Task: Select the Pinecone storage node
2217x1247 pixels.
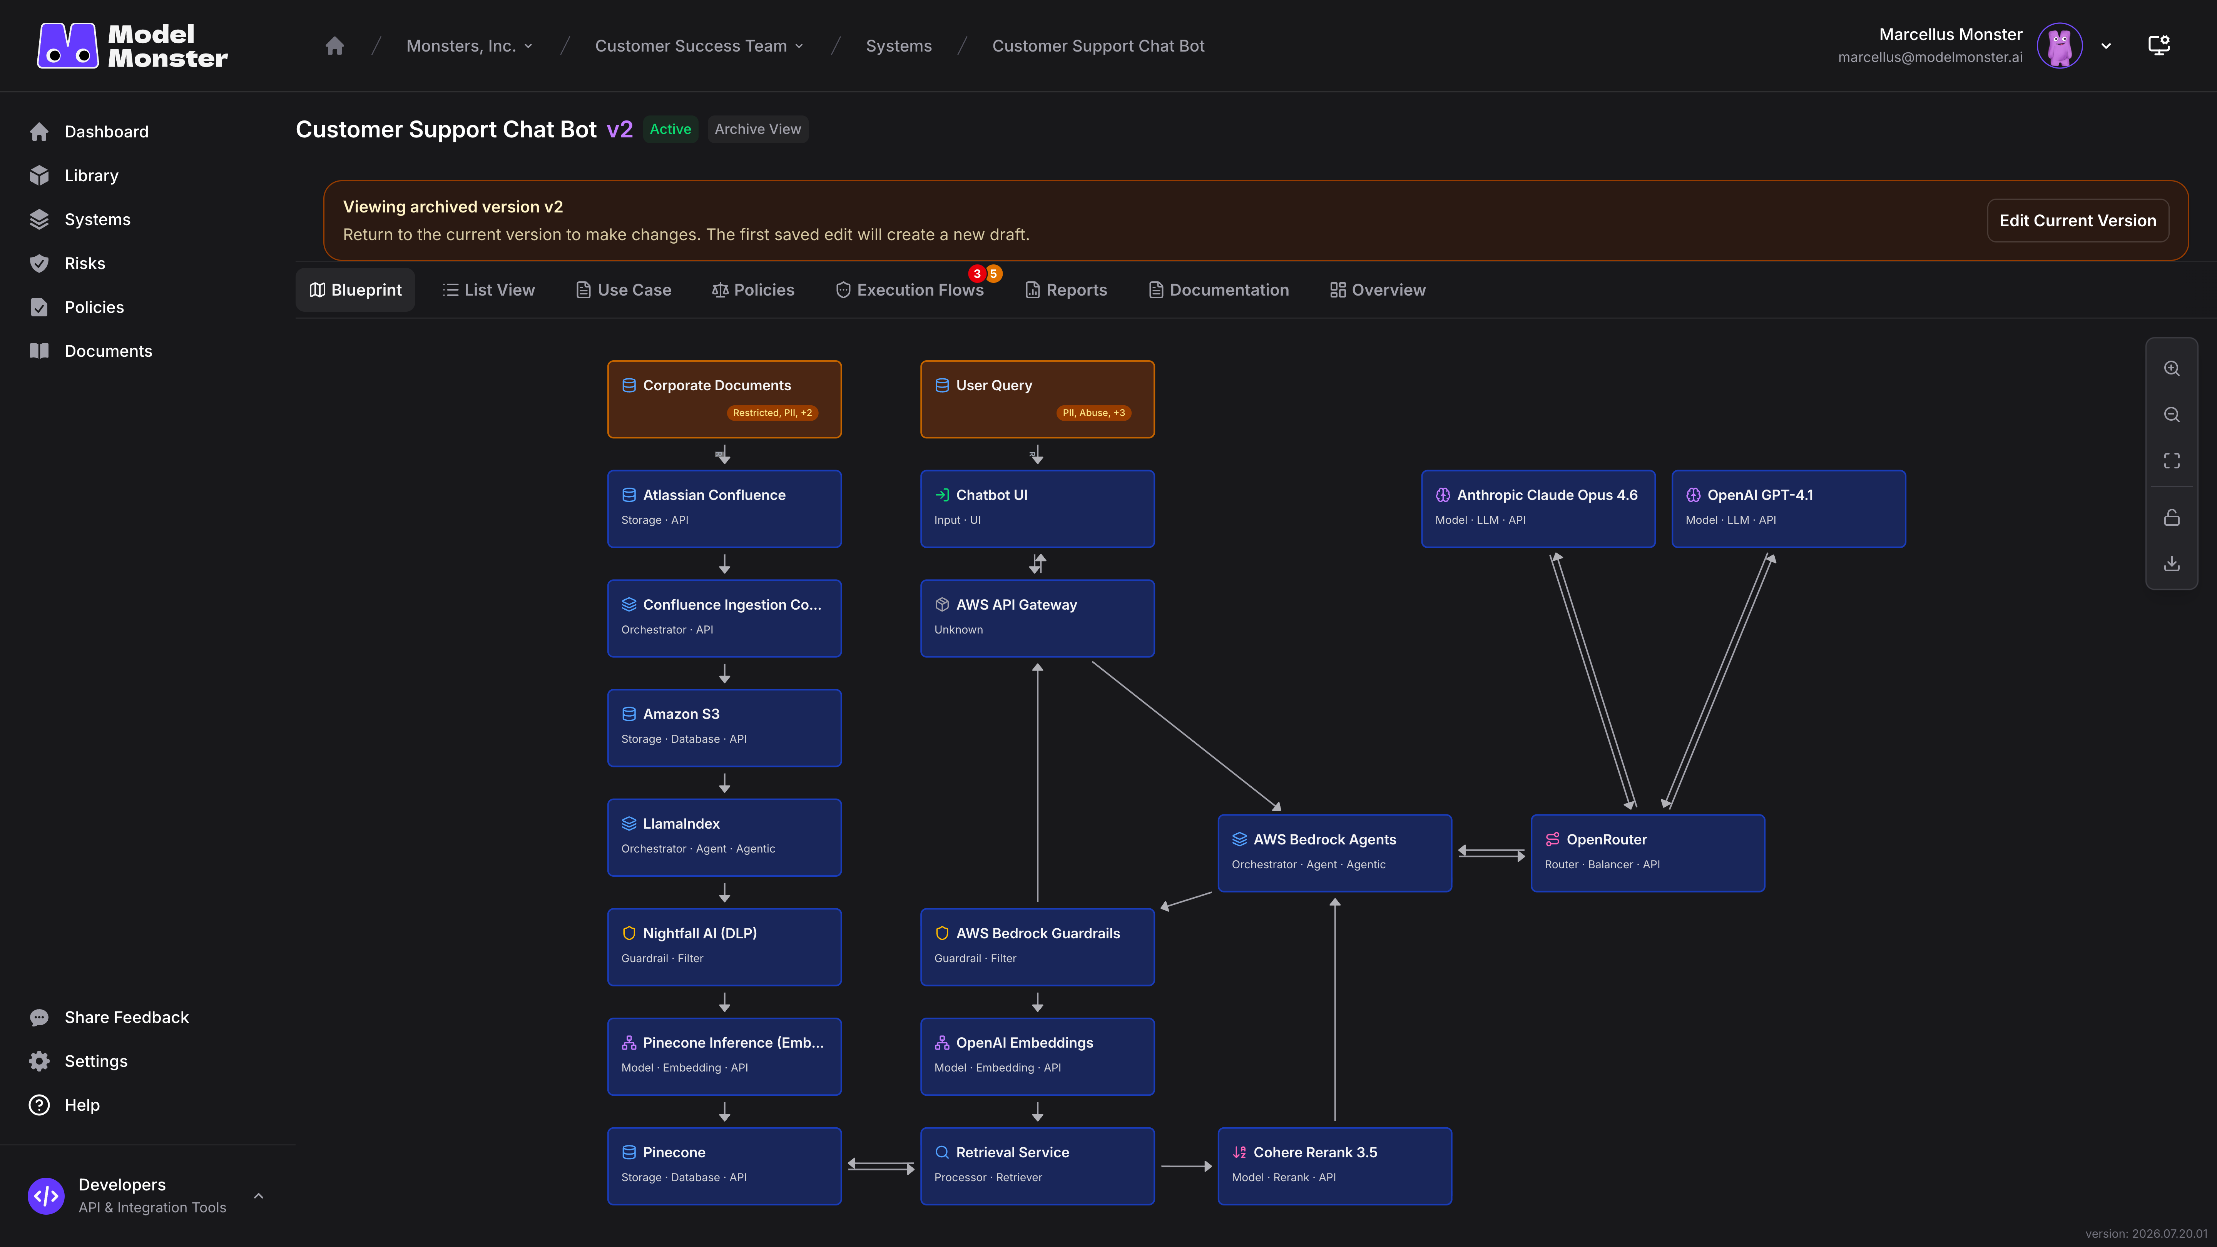Action: [x=725, y=1166]
